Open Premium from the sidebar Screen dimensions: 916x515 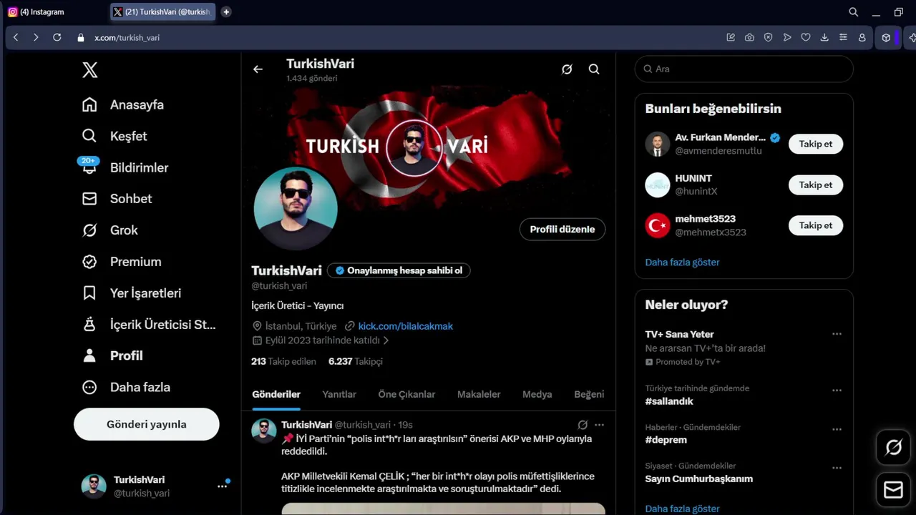121,262
